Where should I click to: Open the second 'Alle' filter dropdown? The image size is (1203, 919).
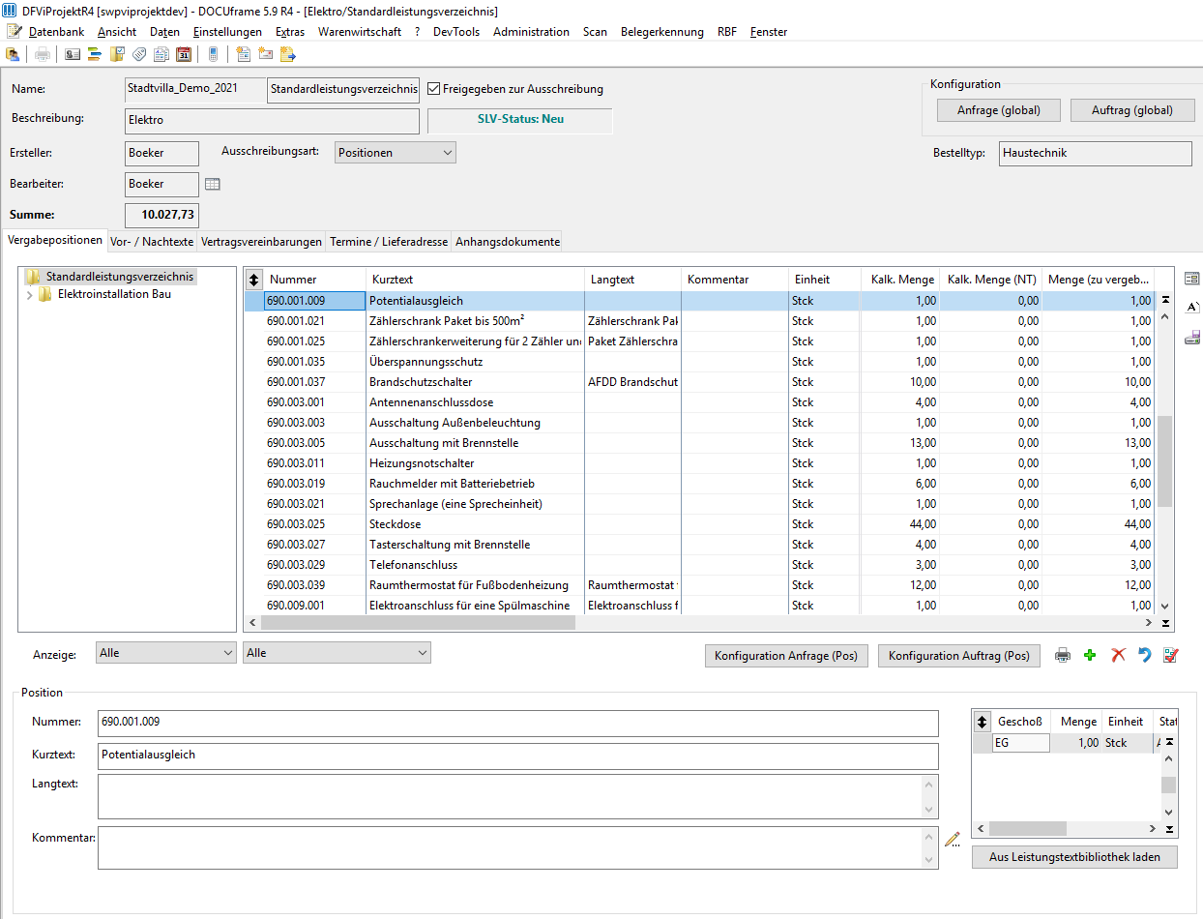coord(337,653)
